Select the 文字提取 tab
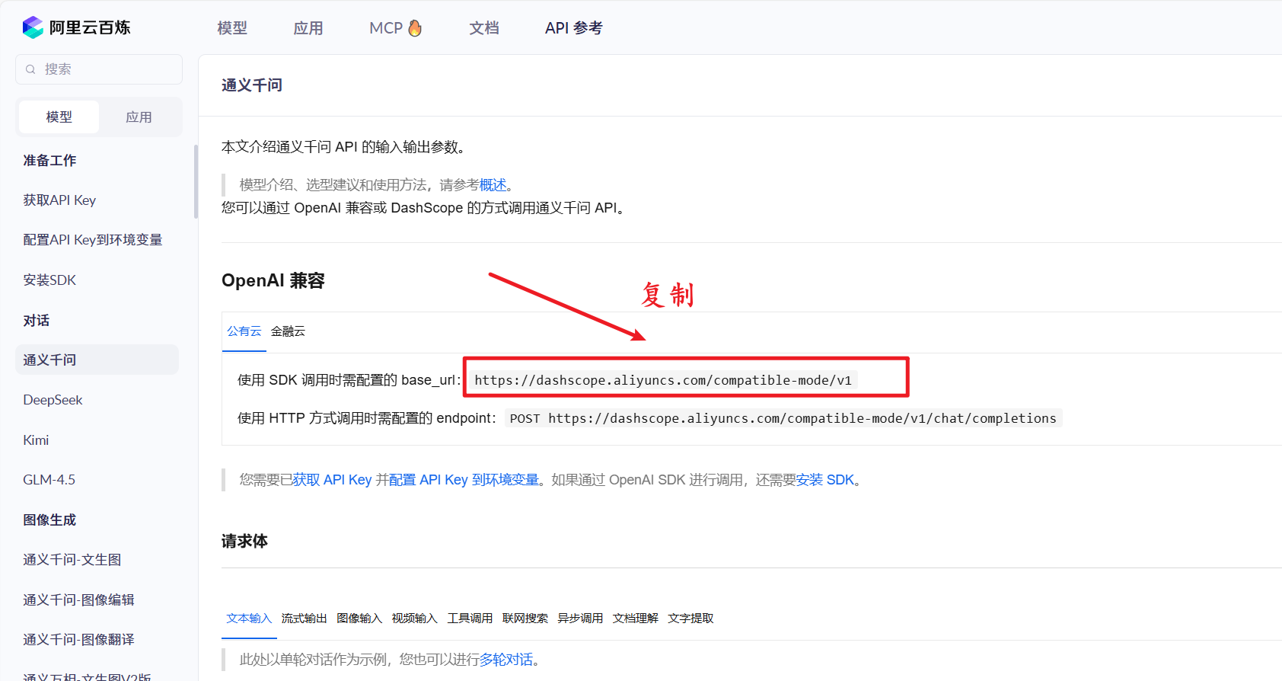The height and width of the screenshot is (681, 1282). [690, 619]
